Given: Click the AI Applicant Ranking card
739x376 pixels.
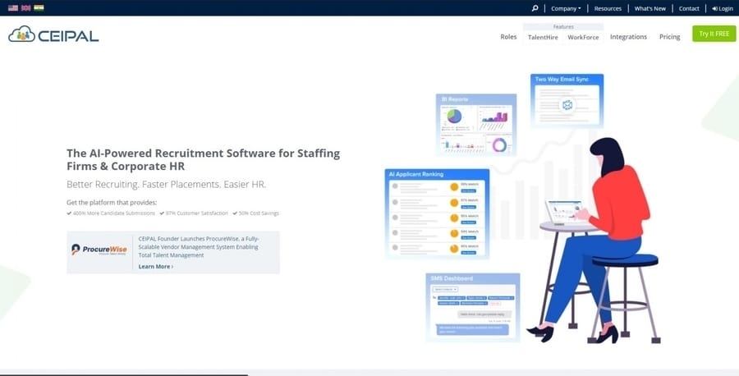Looking at the screenshot, I should click(x=437, y=214).
